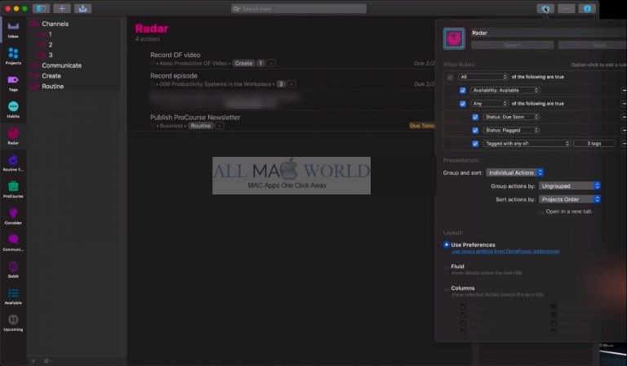Open the Status: Flagged dropdown
627x366 pixels.
point(511,130)
